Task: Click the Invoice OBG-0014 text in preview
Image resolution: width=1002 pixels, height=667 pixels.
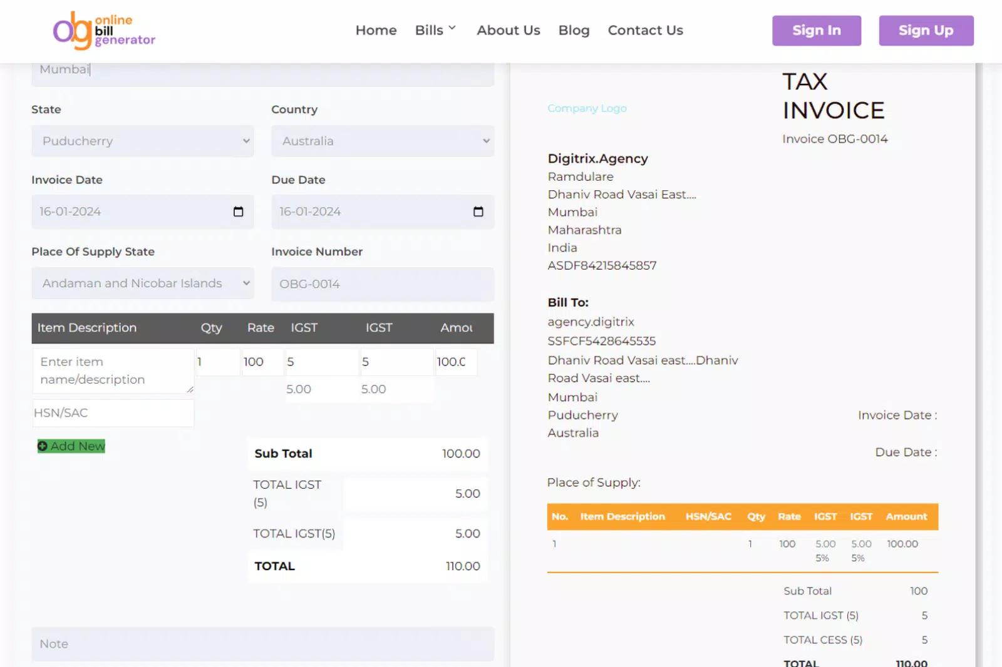Action: pyautogui.click(x=835, y=139)
